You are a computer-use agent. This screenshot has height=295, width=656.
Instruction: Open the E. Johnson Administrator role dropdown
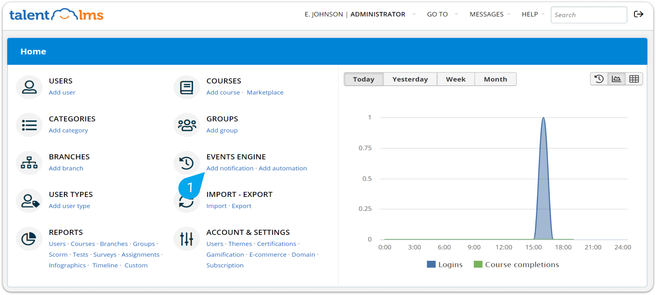[361, 14]
